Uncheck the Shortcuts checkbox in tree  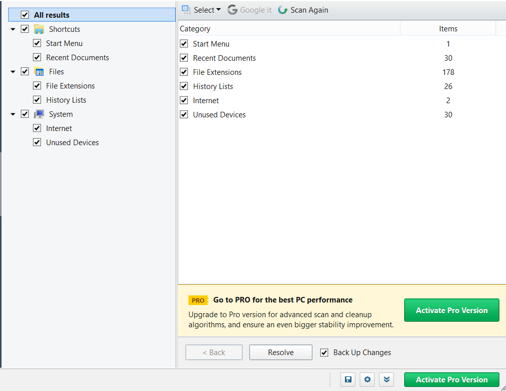(25, 29)
